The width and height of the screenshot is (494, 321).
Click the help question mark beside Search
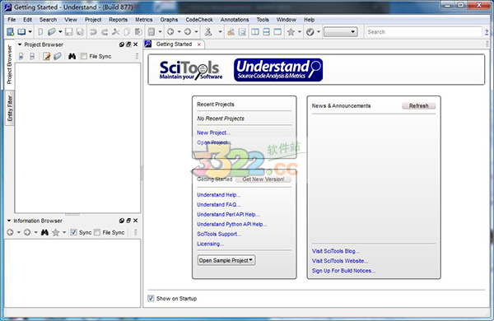tap(487, 32)
